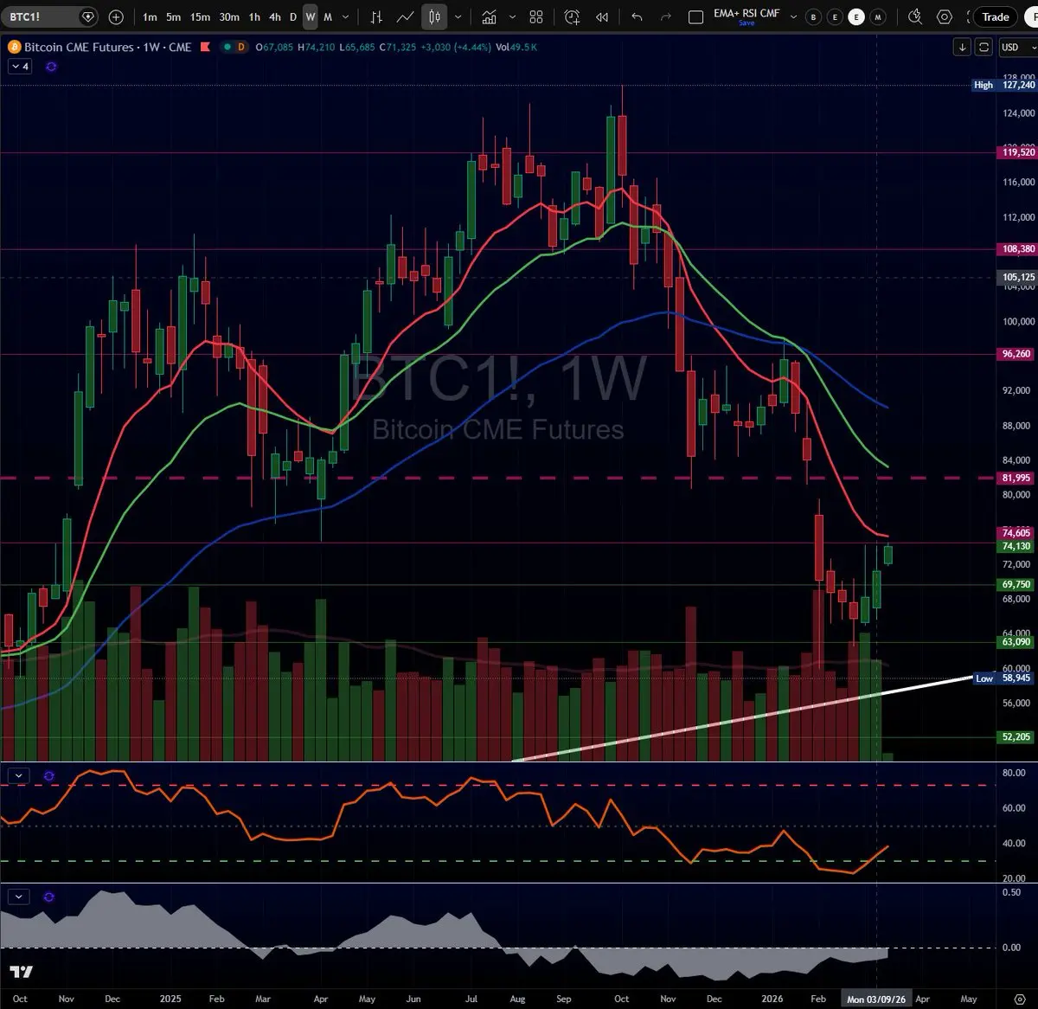Viewport: 1038px width, 1009px height.
Task: Switch to the M monthly timeframe
Action: tap(328, 16)
